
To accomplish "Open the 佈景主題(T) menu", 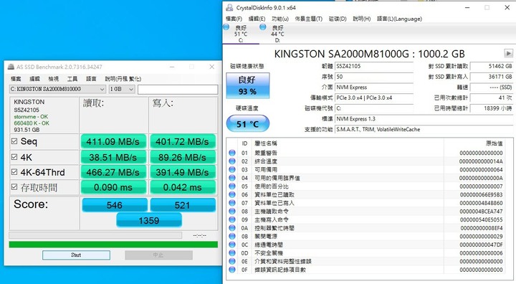I will point(309,19).
